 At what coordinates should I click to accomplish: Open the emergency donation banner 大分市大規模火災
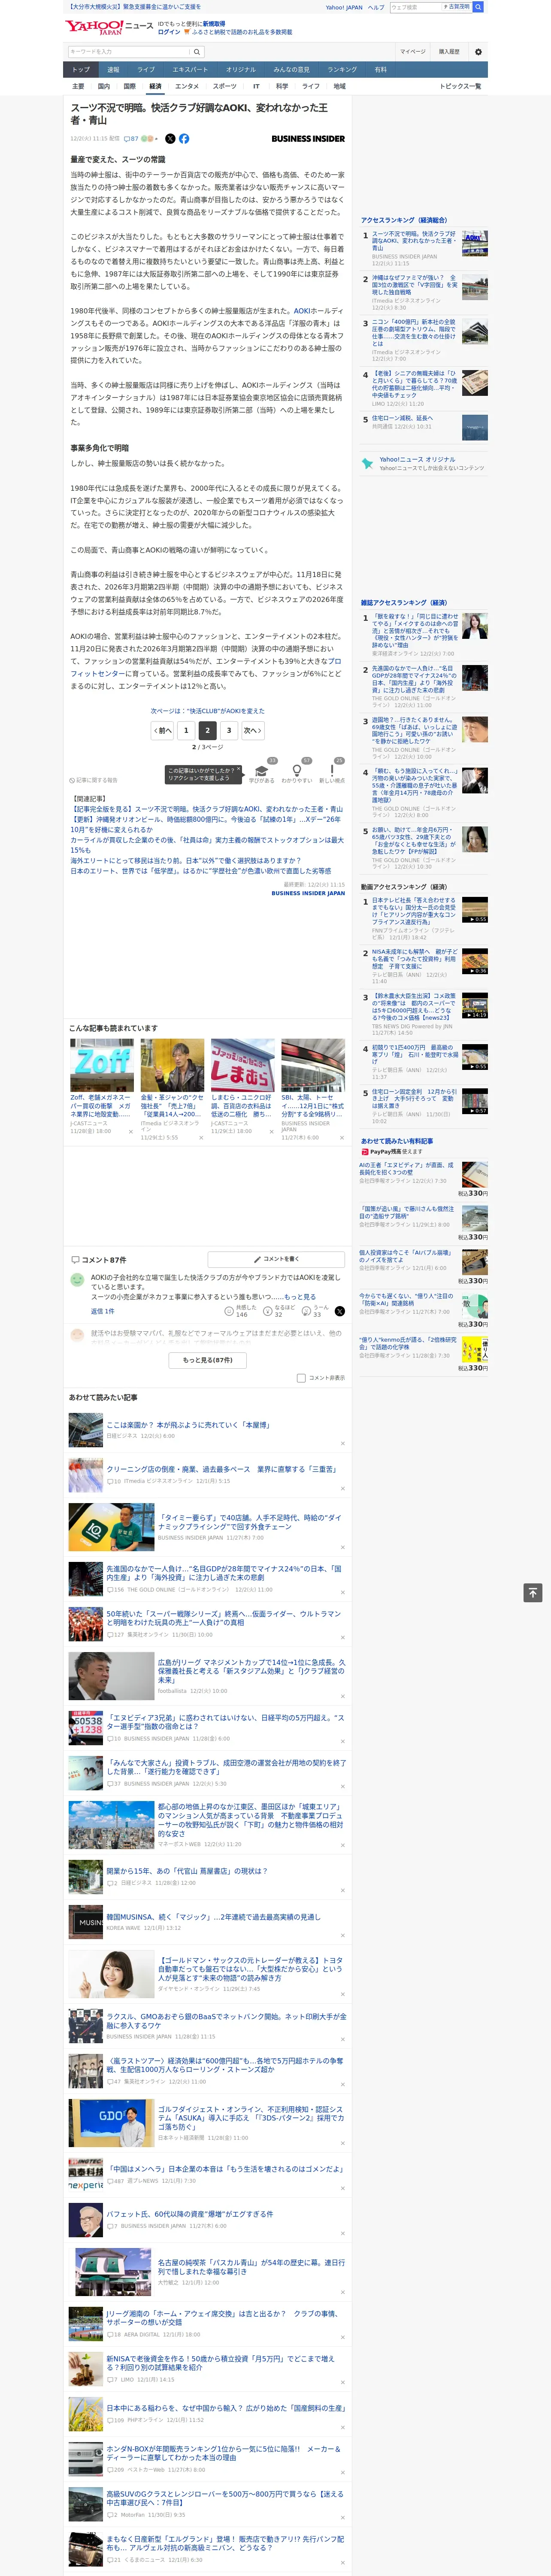pos(134,7)
